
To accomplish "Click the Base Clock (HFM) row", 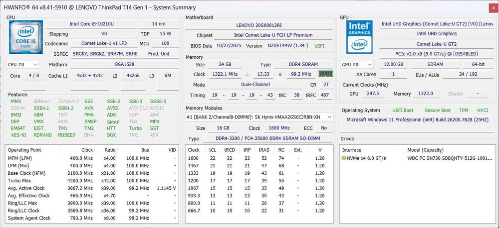I will [x=92, y=173].
